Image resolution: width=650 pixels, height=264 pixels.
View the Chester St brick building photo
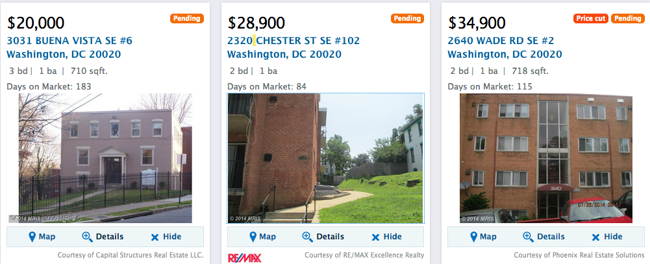click(325, 158)
